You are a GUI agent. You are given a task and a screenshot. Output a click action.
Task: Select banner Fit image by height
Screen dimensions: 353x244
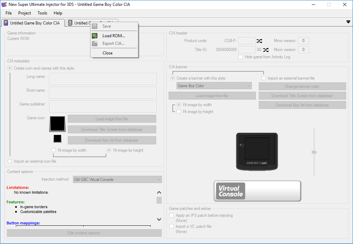(x=179, y=112)
